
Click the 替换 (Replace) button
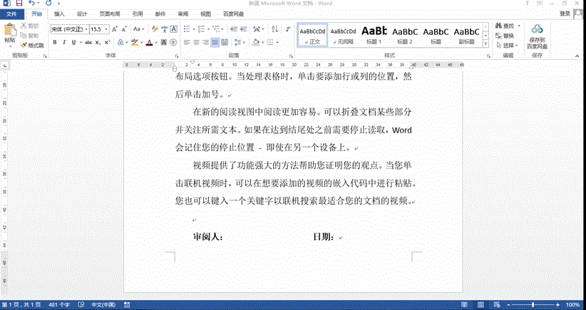click(506, 36)
